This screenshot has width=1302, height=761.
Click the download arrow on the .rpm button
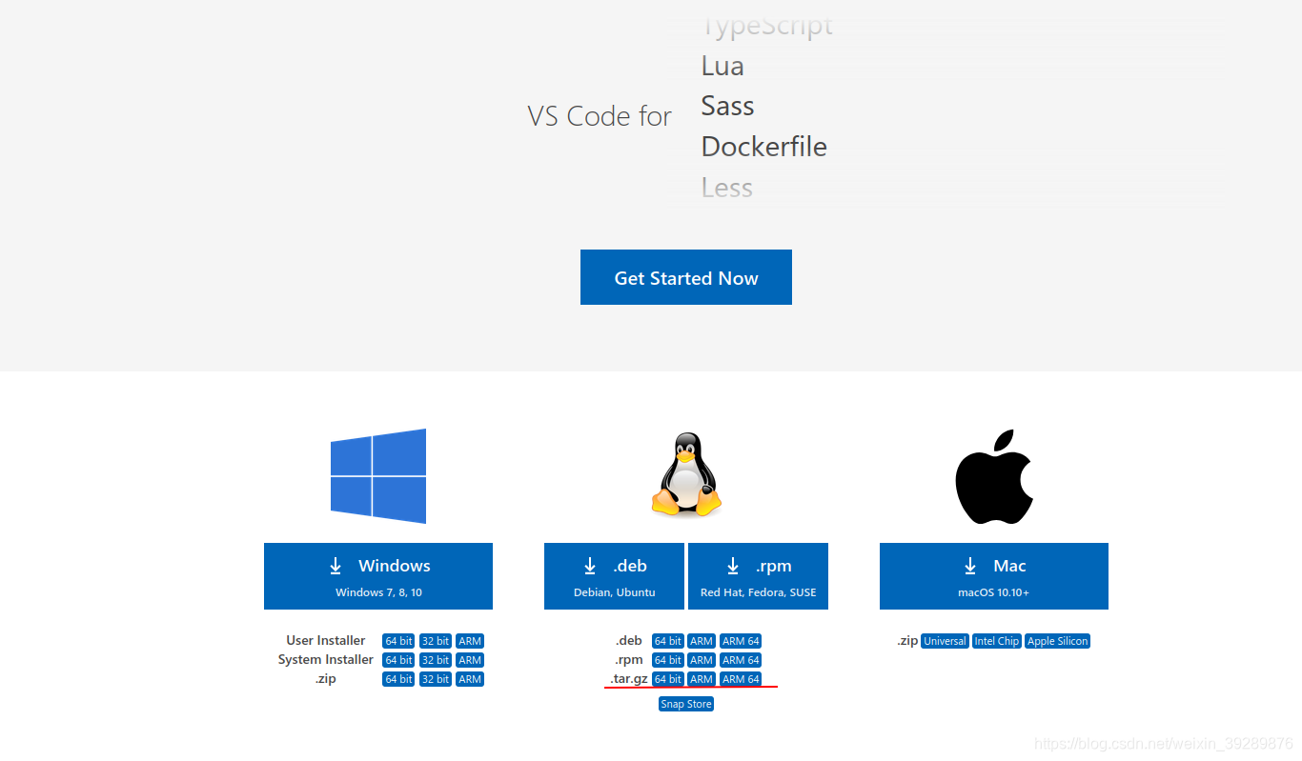[x=733, y=565]
